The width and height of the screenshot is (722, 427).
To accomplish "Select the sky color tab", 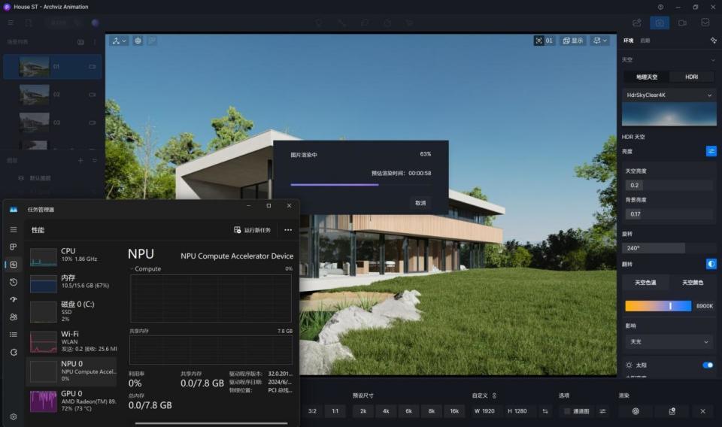I will coord(693,283).
